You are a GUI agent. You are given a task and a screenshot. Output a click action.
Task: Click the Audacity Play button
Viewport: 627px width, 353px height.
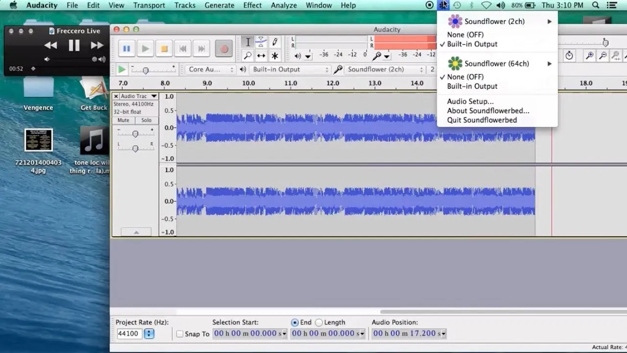click(x=145, y=49)
